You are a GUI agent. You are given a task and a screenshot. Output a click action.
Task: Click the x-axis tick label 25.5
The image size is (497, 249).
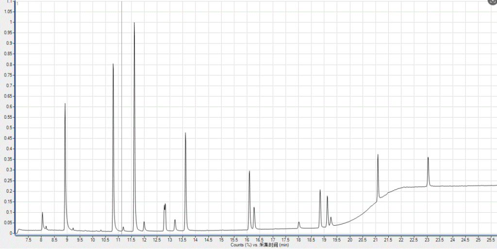coord(491,239)
